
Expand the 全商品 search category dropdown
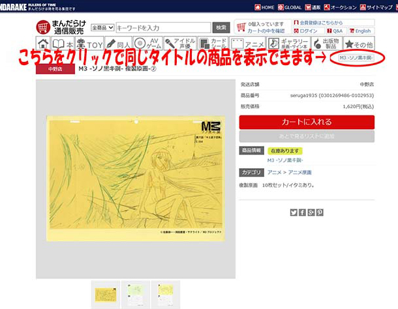(x=102, y=27)
